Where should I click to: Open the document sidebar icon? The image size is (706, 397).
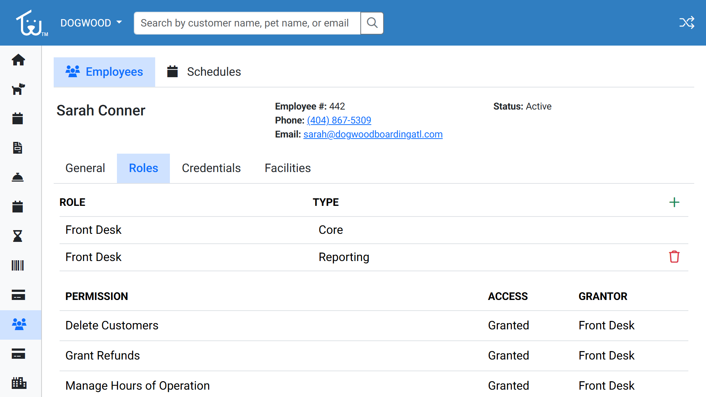(18, 148)
